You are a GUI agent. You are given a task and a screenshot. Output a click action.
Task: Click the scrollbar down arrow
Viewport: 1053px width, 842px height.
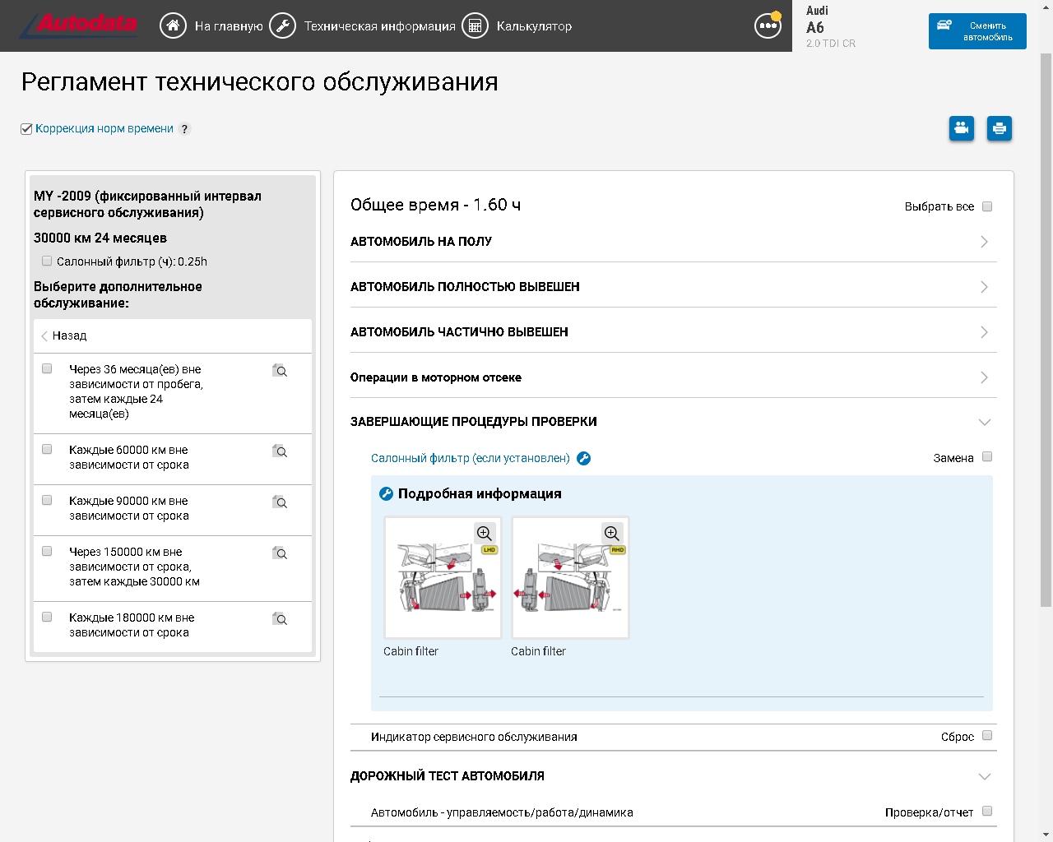tap(1046, 835)
